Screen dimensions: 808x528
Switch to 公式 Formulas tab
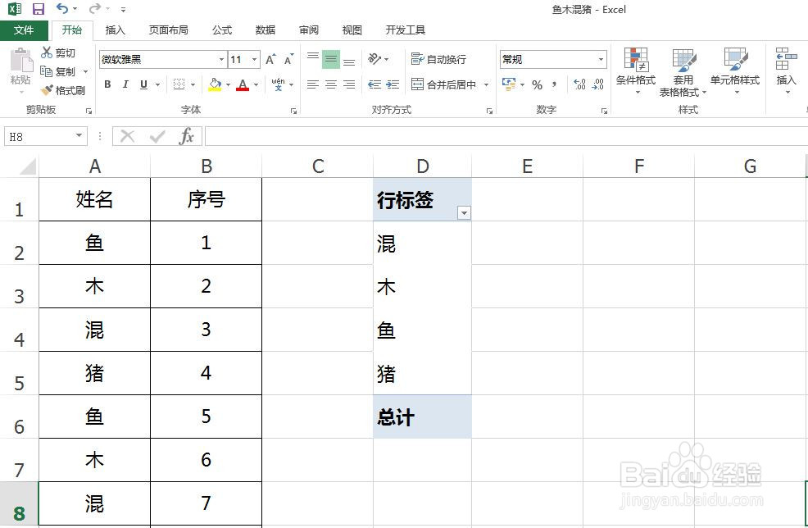coord(222,30)
